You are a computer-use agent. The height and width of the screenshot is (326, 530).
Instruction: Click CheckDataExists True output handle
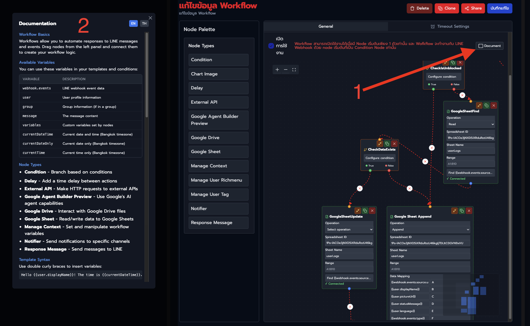pos(370,170)
